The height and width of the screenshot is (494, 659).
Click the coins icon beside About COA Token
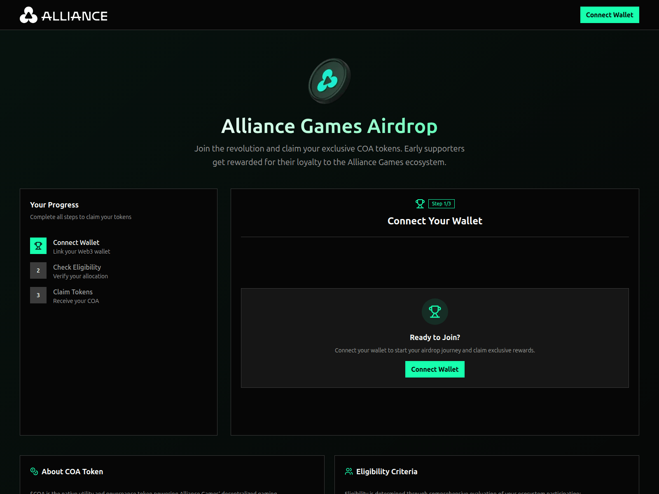click(x=34, y=471)
